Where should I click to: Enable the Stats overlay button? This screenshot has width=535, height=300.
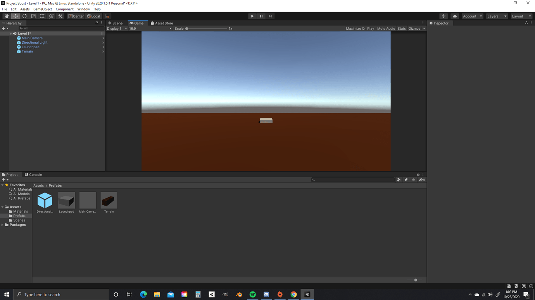coord(401,28)
